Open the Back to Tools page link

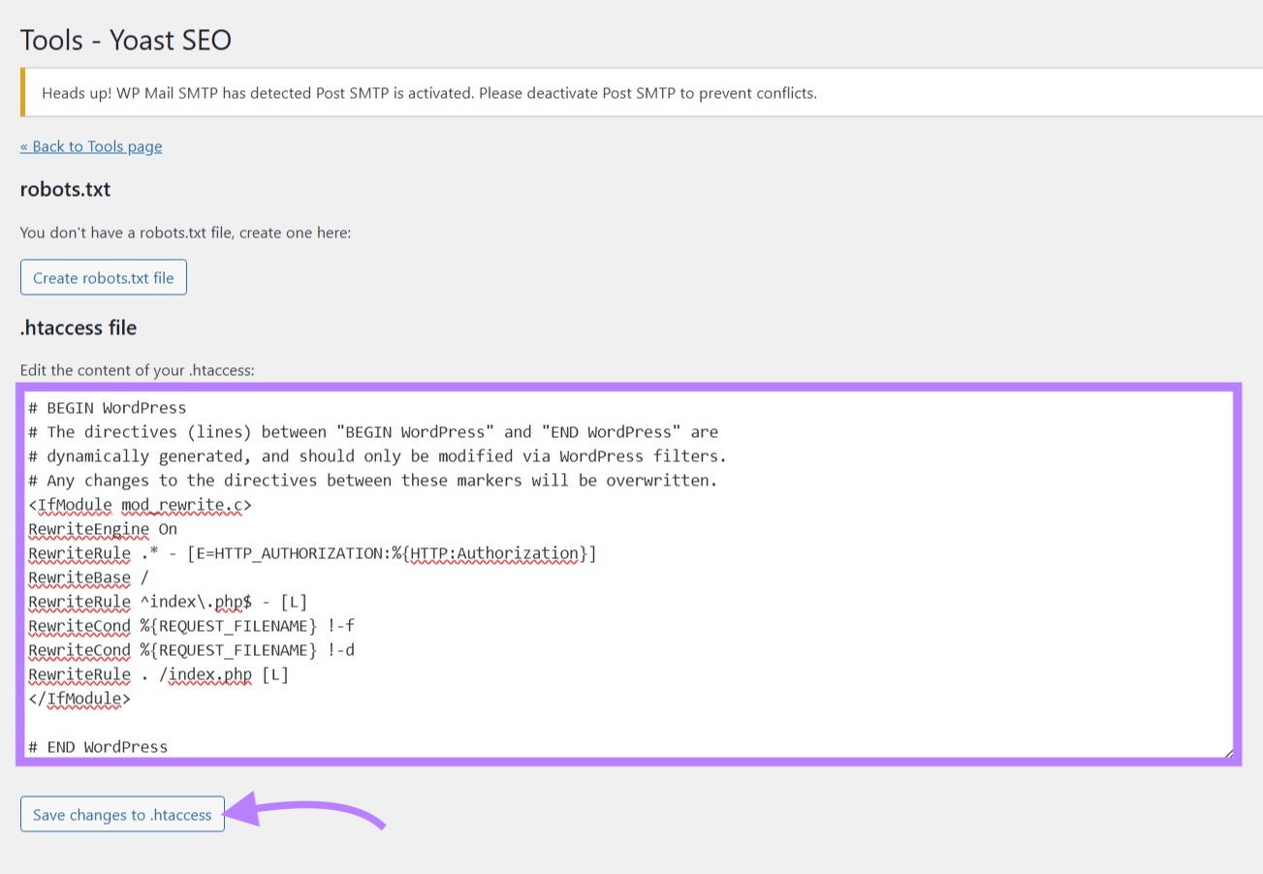click(90, 146)
